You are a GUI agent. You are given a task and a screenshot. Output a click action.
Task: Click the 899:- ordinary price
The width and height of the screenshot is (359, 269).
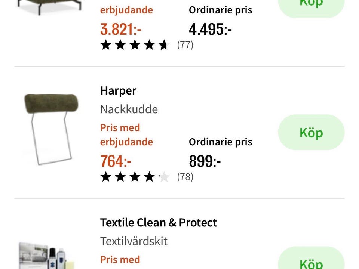point(205,162)
